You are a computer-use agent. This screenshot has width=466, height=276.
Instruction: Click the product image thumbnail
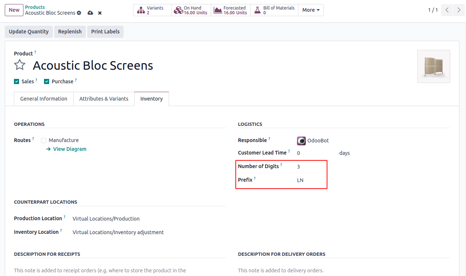click(433, 66)
